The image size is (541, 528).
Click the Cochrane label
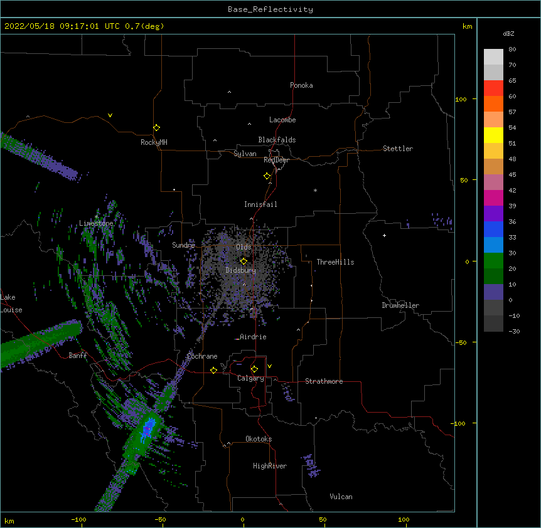202,356
